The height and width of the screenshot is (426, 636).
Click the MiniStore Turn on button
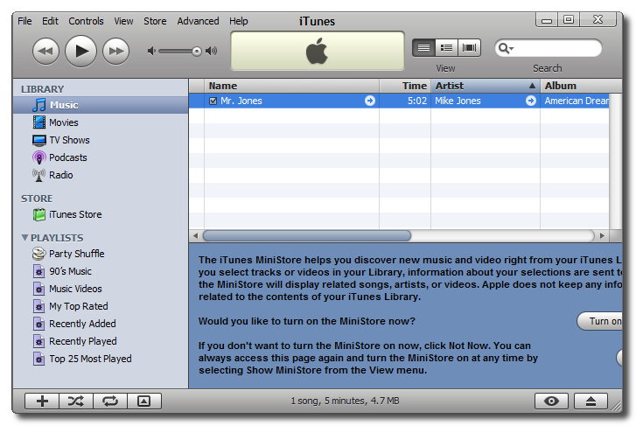pyautogui.click(x=603, y=321)
